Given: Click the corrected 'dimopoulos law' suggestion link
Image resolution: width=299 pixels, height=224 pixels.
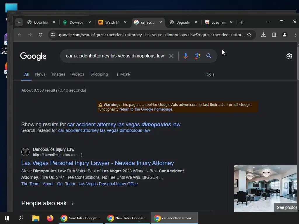Looking at the screenshot, I should (x=124, y=125).
